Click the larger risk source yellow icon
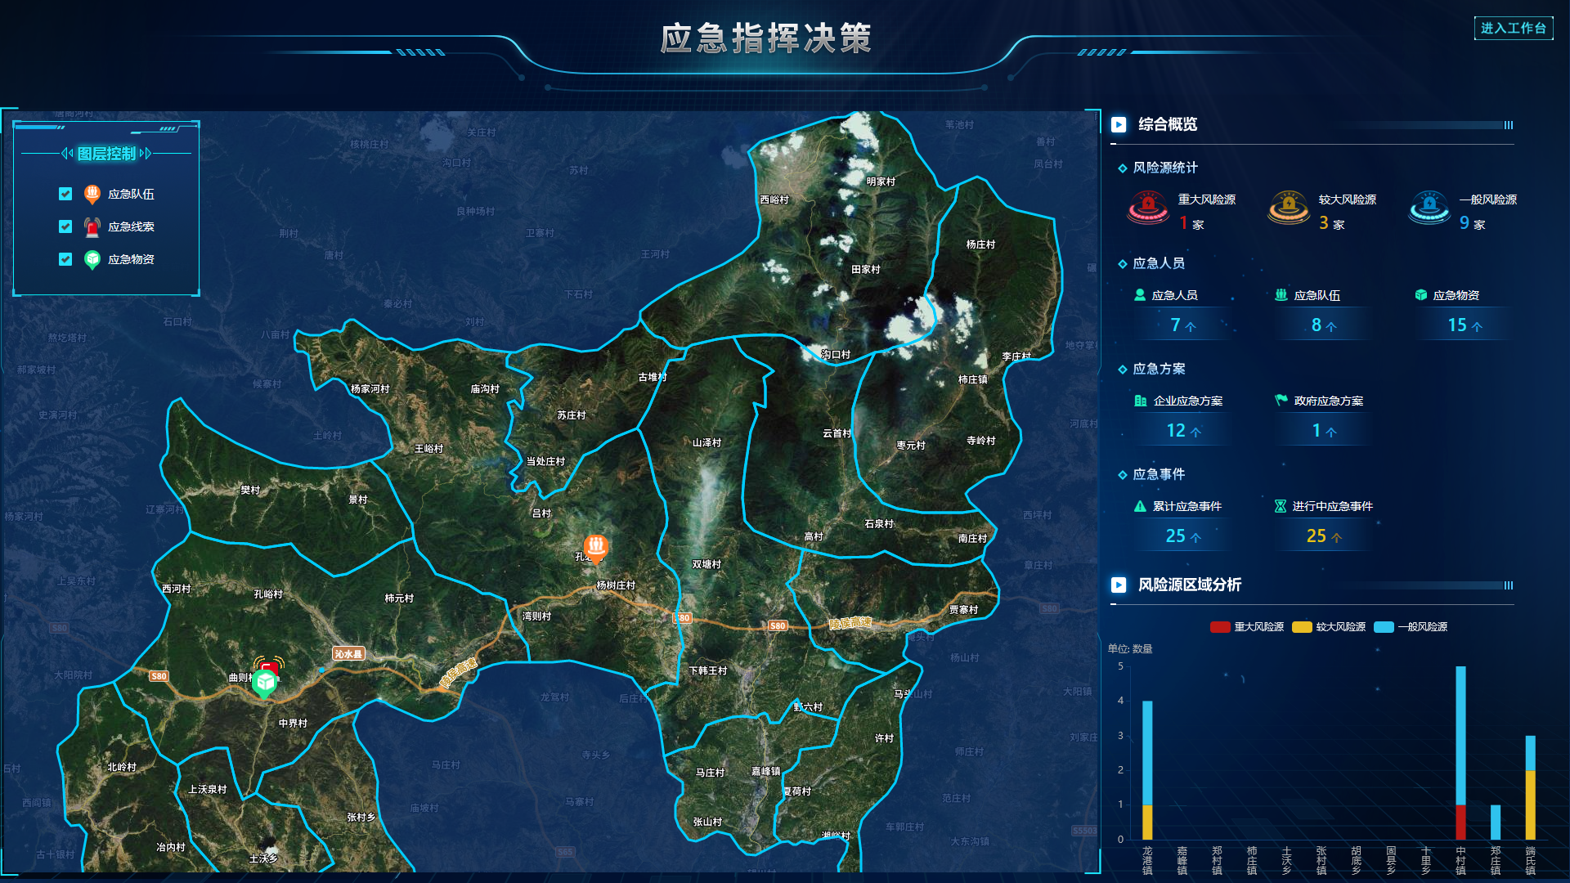This screenshot has width=1570, height=883. (1289, 208)
